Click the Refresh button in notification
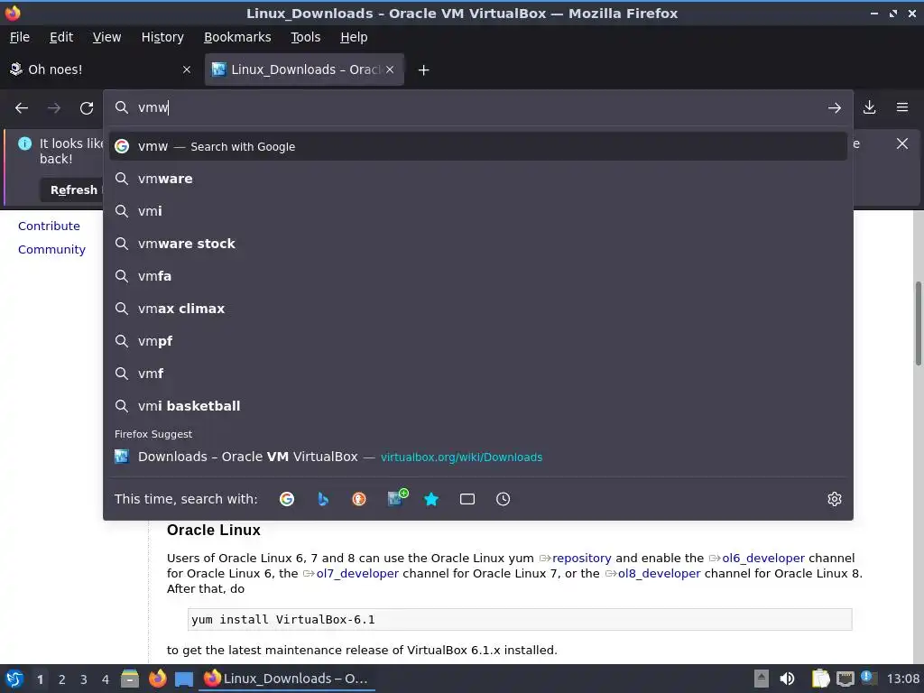Viewport: 924px width, 693px height. point(72,189)
